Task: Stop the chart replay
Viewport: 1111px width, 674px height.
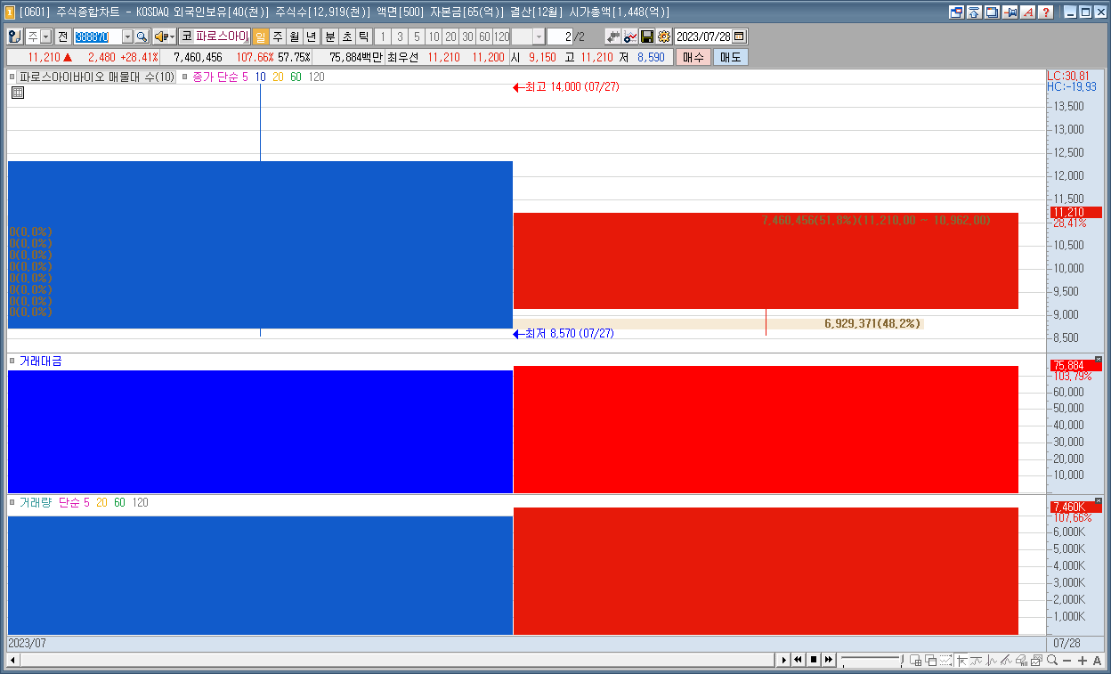Action: click(x=814, y=660)
